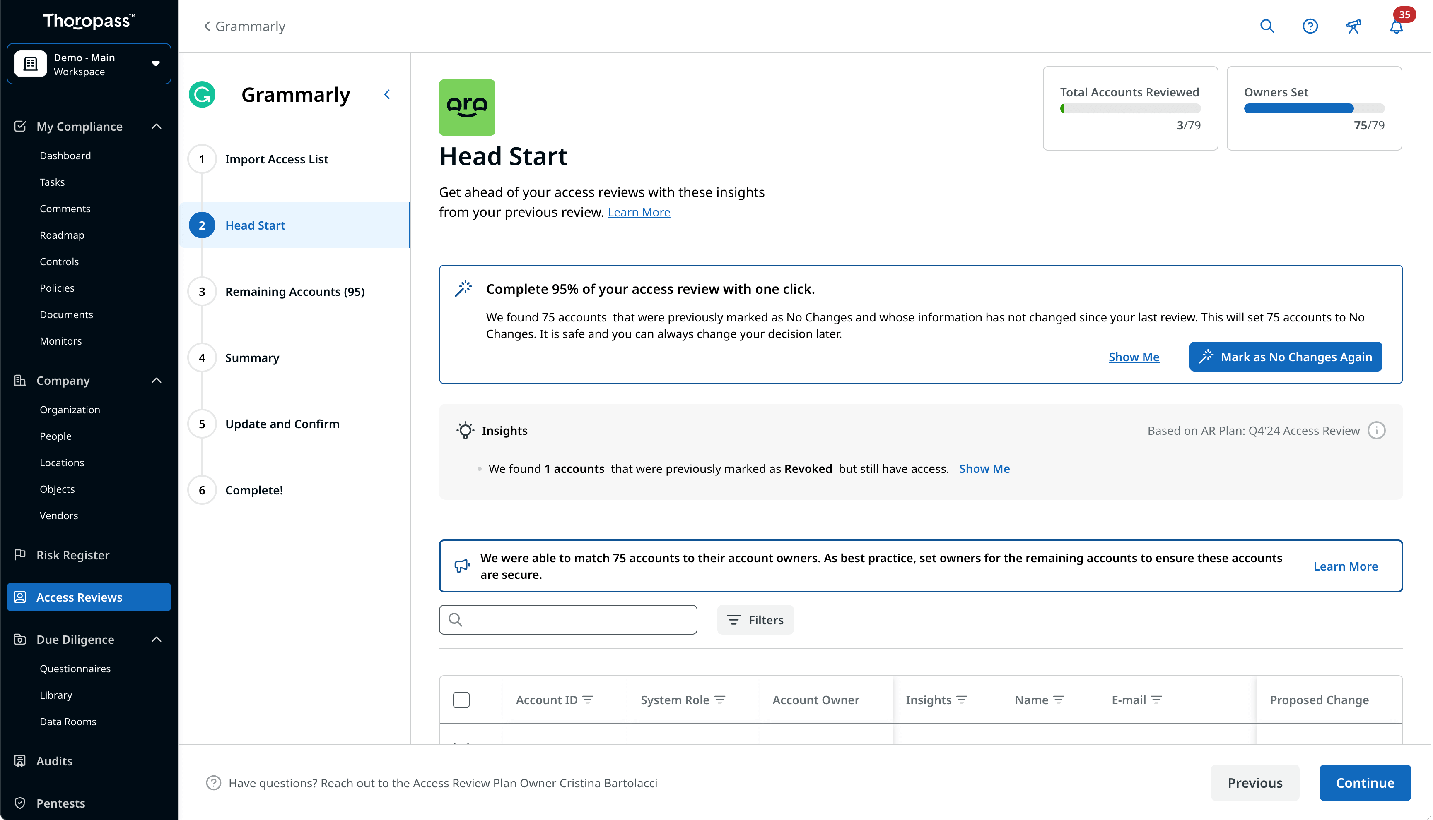Click the E-mail column filter icon
1433x820 pixels.
1156,700
